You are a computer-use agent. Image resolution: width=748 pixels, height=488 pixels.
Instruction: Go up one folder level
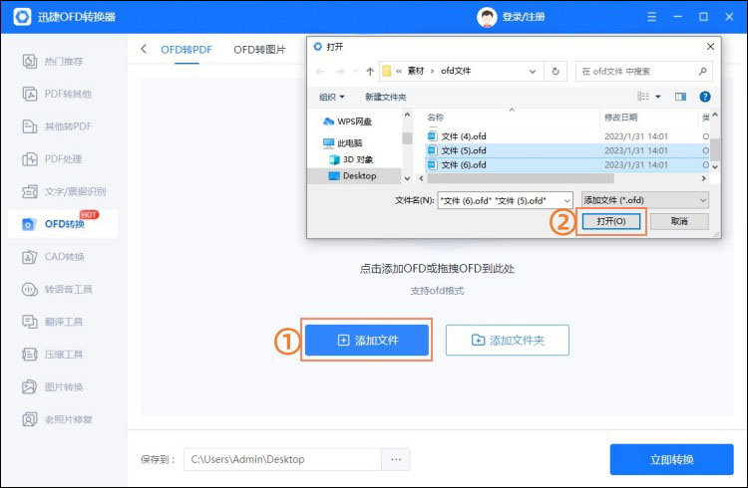[x=370, y=72]
